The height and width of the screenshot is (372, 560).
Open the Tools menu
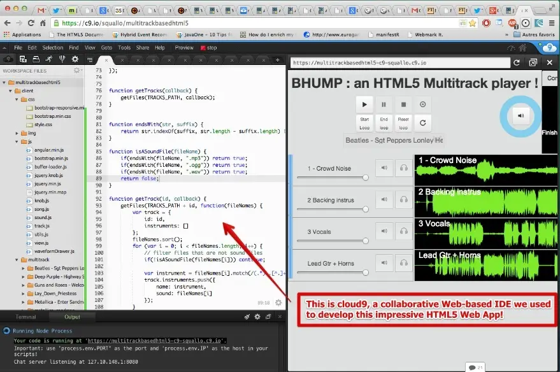click(x=124, y=48)
